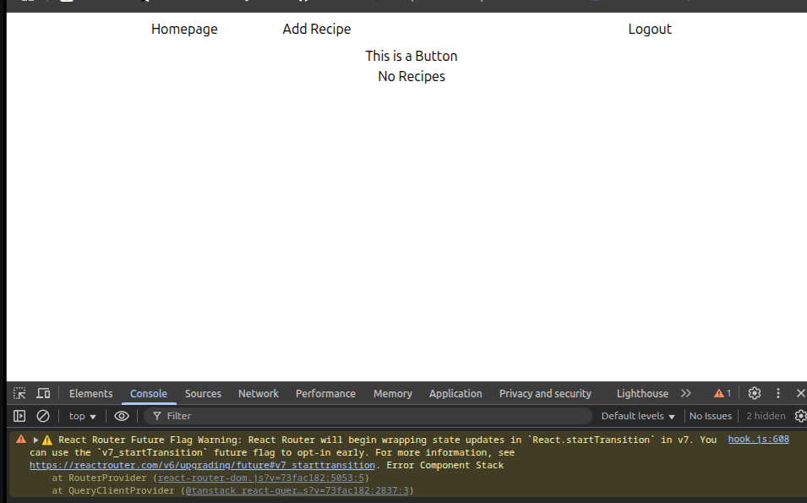Open the react-router-dom.js source link
The image size is (807, 503).
pos(261,478)
